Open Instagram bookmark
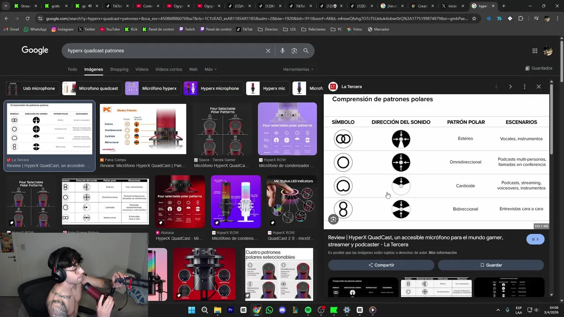Viewport: 564px width, 317px height. coord(62,29)
